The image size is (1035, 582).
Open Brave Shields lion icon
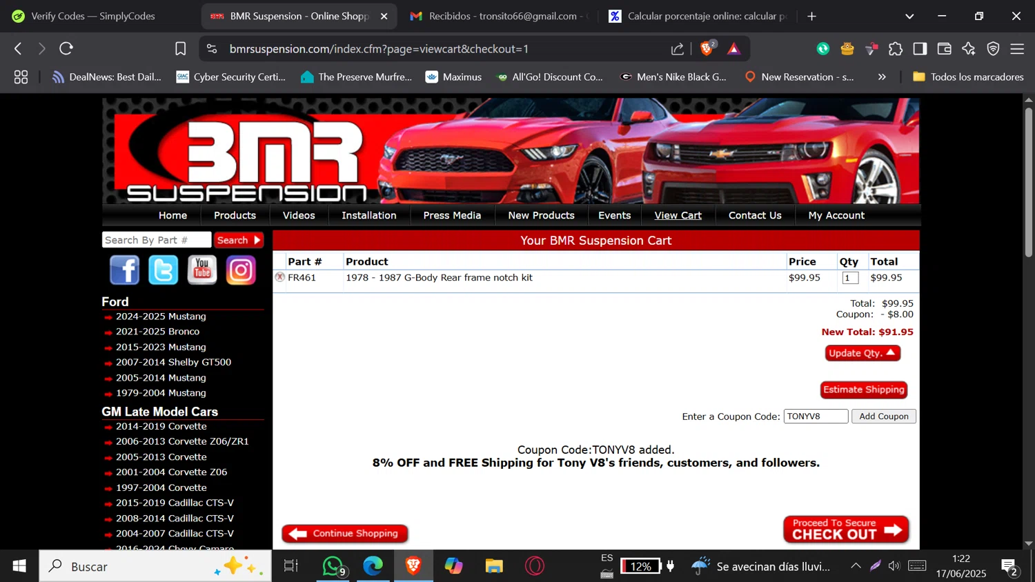coord(707,48)
